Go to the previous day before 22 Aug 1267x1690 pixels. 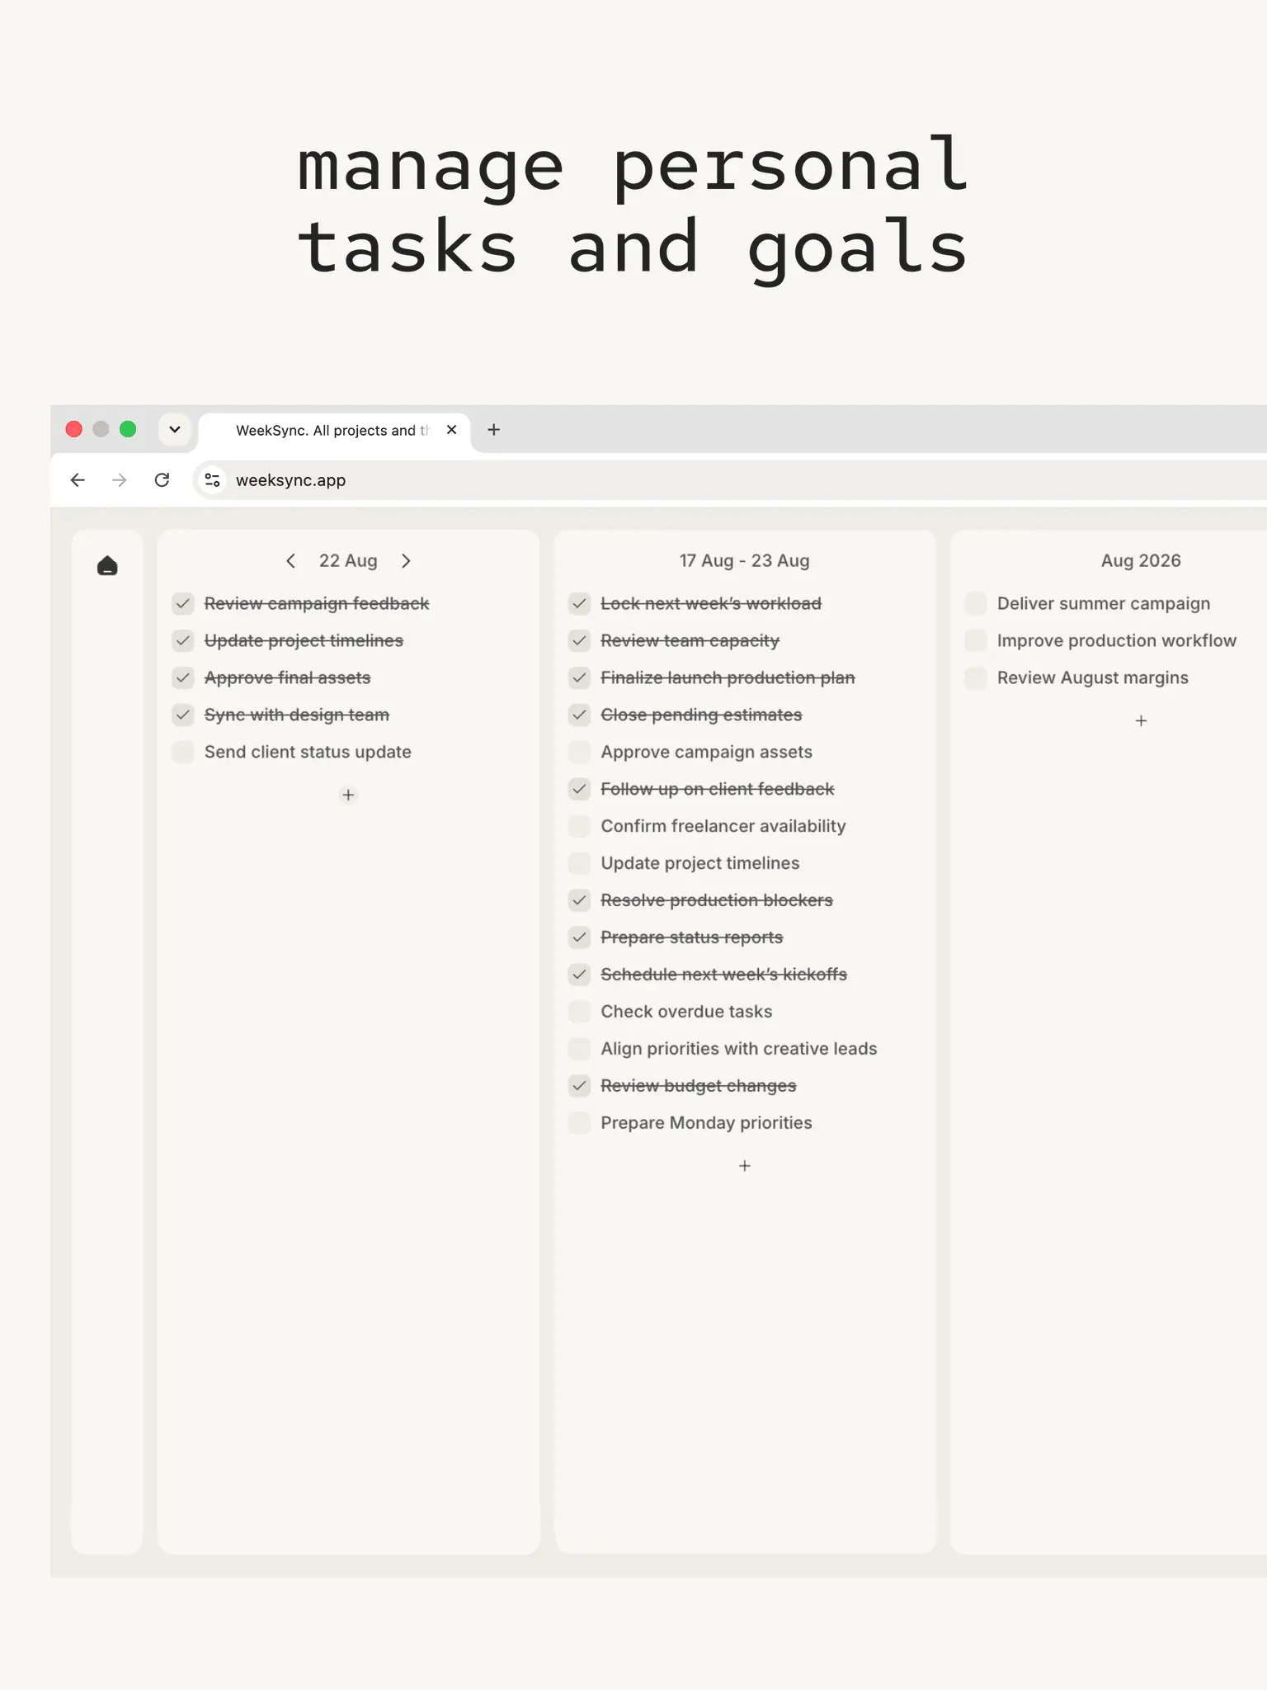pos(290,561)
